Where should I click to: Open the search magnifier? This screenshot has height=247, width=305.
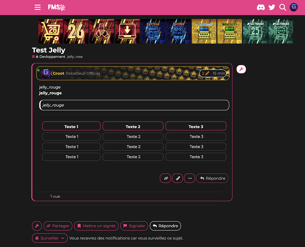click(283, 7)
